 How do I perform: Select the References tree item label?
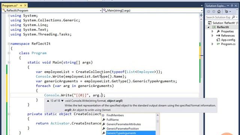[x=228, y=36]
